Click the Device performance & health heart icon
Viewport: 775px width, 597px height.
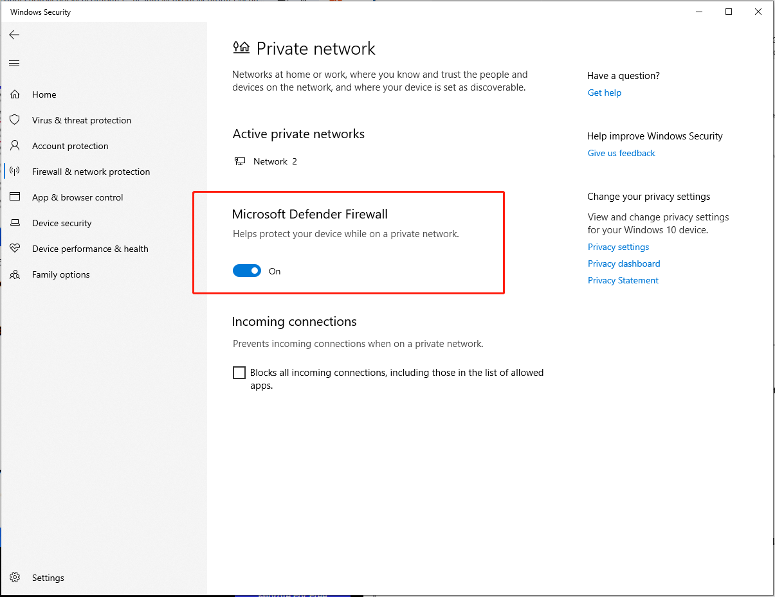point(15,249)
